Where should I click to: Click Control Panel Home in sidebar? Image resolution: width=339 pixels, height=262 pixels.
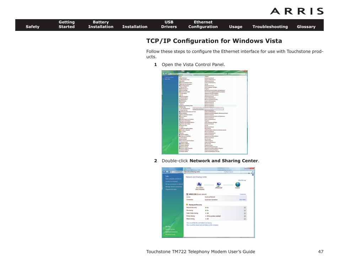(x=169, y=77)
